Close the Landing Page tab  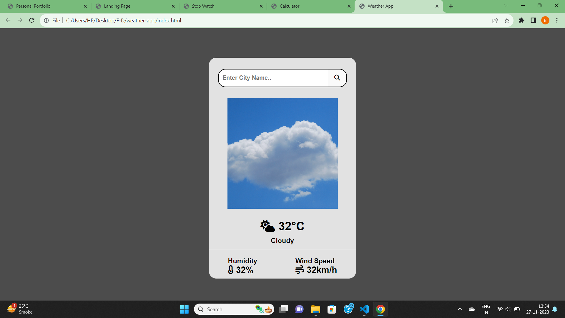173,6
